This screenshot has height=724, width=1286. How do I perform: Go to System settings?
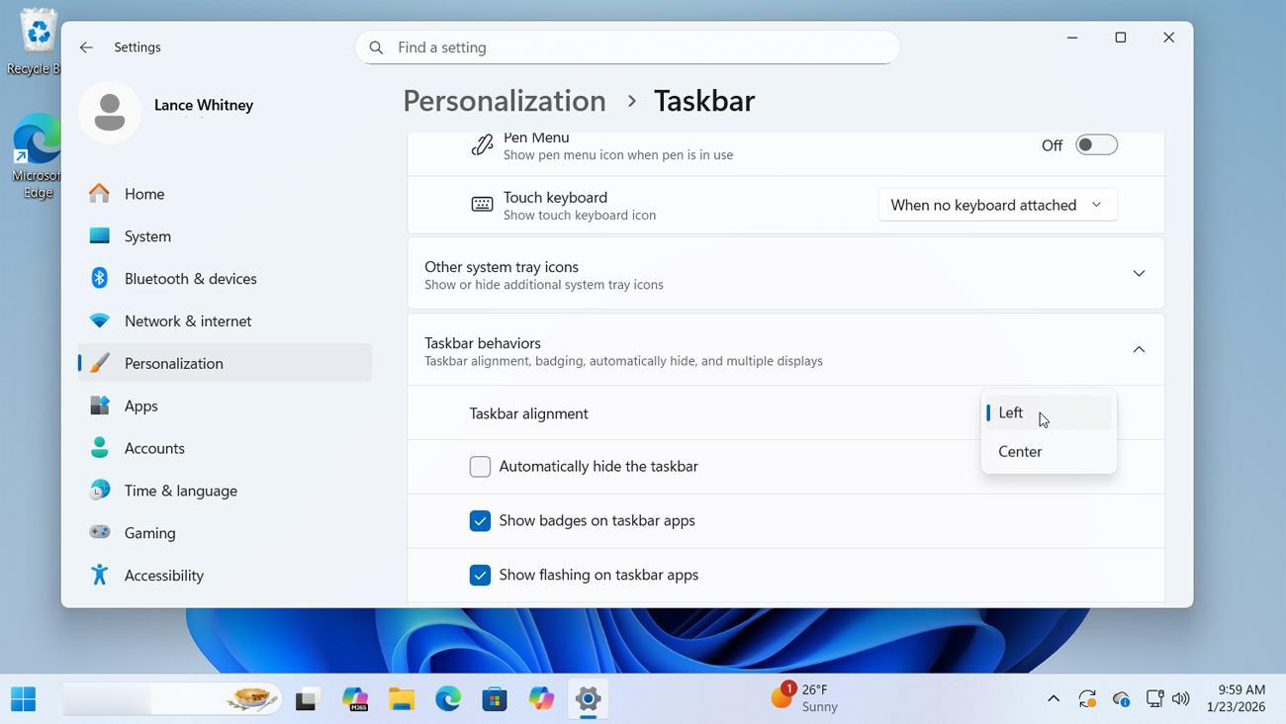[x=225, y=236]
